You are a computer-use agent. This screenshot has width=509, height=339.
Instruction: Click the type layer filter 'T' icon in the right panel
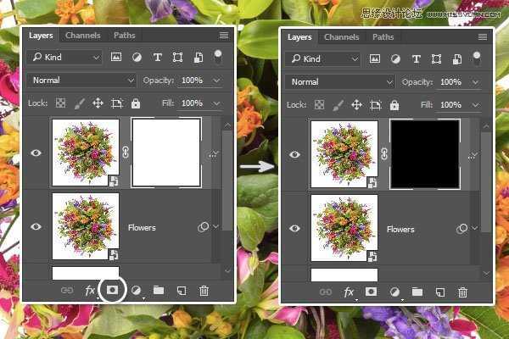416,58
